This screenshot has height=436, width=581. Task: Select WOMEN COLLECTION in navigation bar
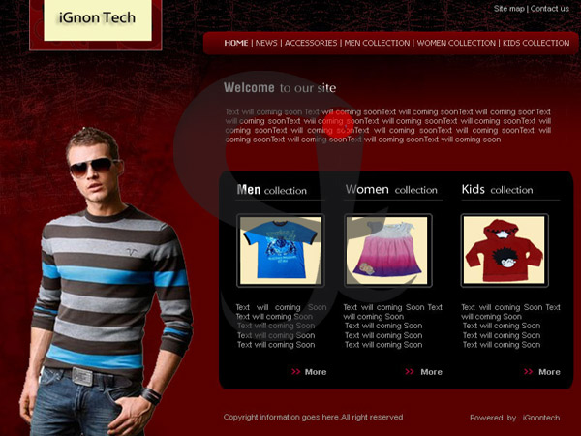coord(456,43)
